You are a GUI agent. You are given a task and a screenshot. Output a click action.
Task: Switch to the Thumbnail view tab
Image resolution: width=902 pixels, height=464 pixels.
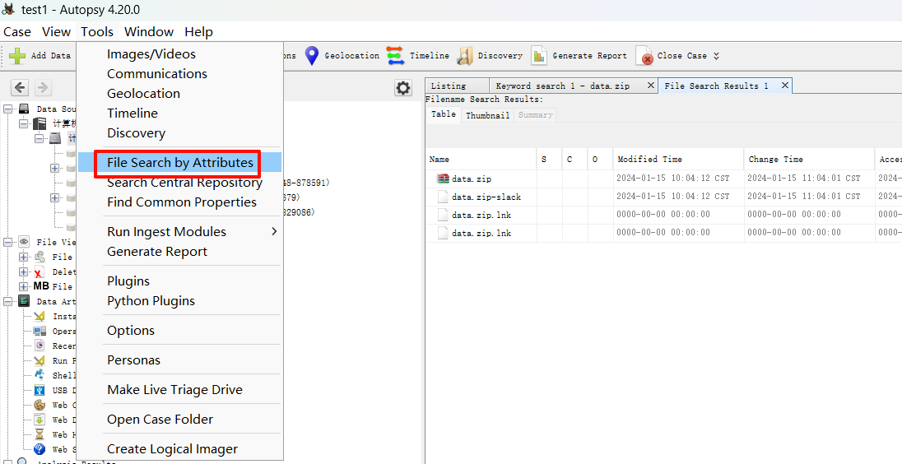(x=488, y=115)
